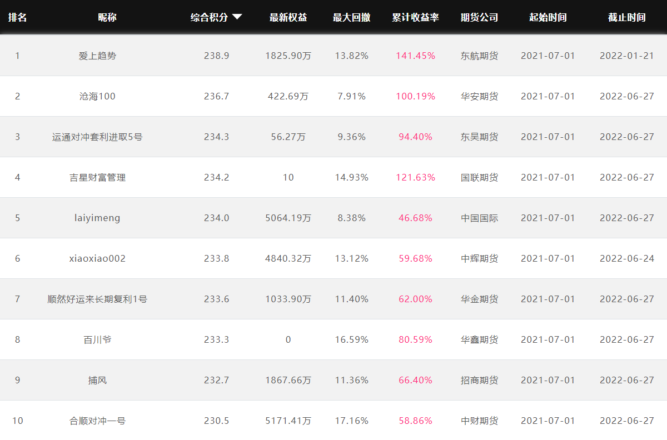
Task: Click return rate 100.19%
Action: click(416, 96)
